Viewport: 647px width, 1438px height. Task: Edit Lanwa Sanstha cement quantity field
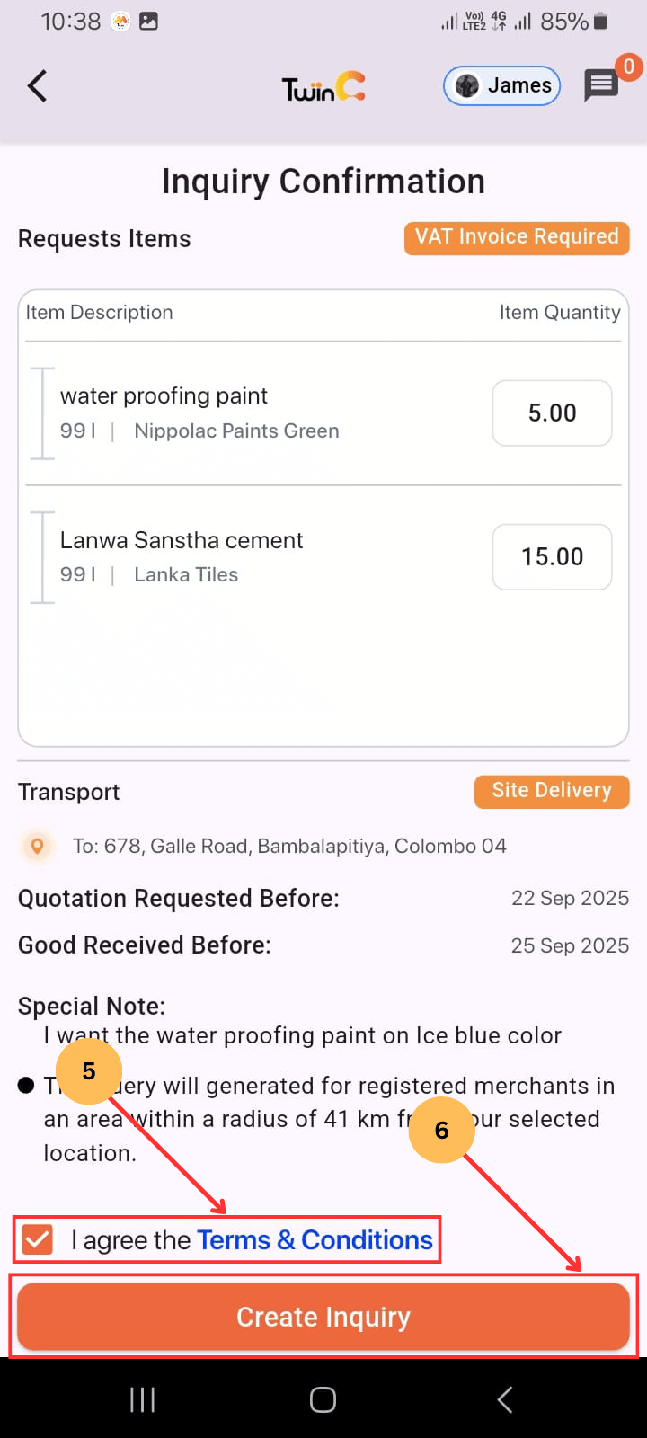coord(552,557)
